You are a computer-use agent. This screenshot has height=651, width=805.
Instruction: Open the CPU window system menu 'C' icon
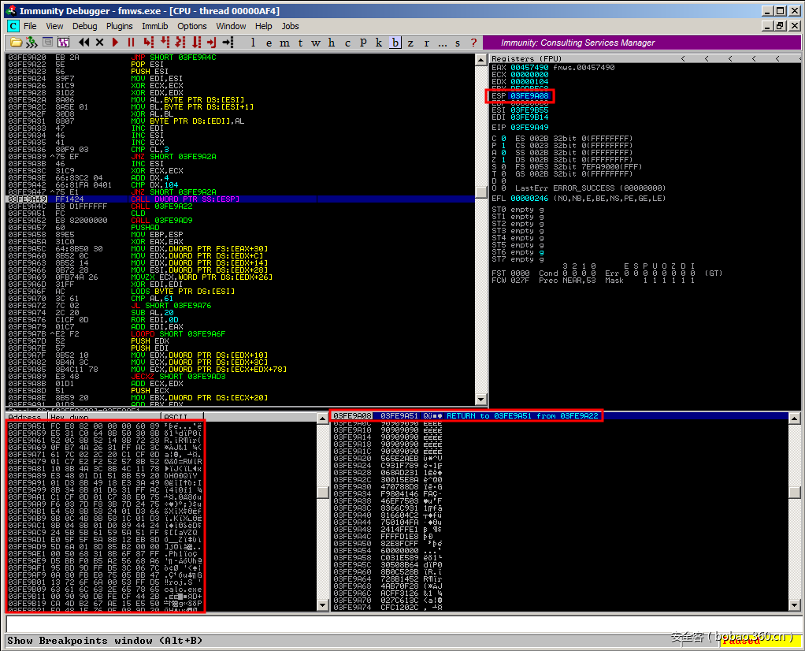pos(13,26)
